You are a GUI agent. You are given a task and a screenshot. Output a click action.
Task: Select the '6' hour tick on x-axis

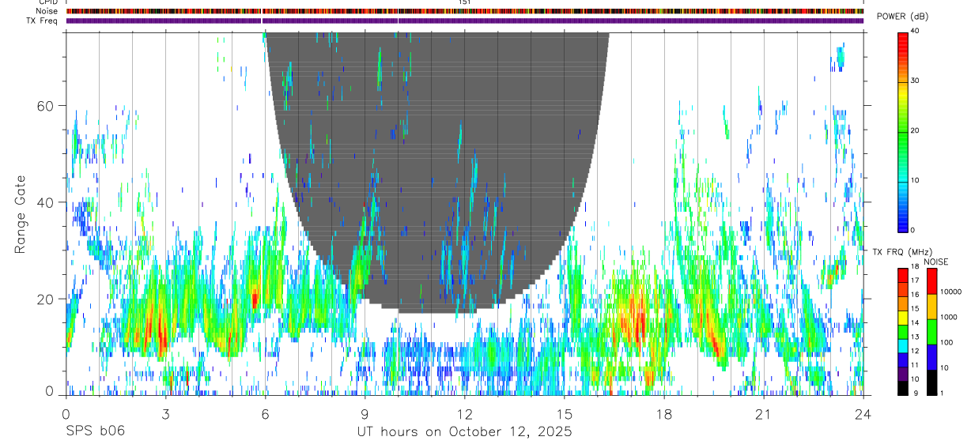265,413
